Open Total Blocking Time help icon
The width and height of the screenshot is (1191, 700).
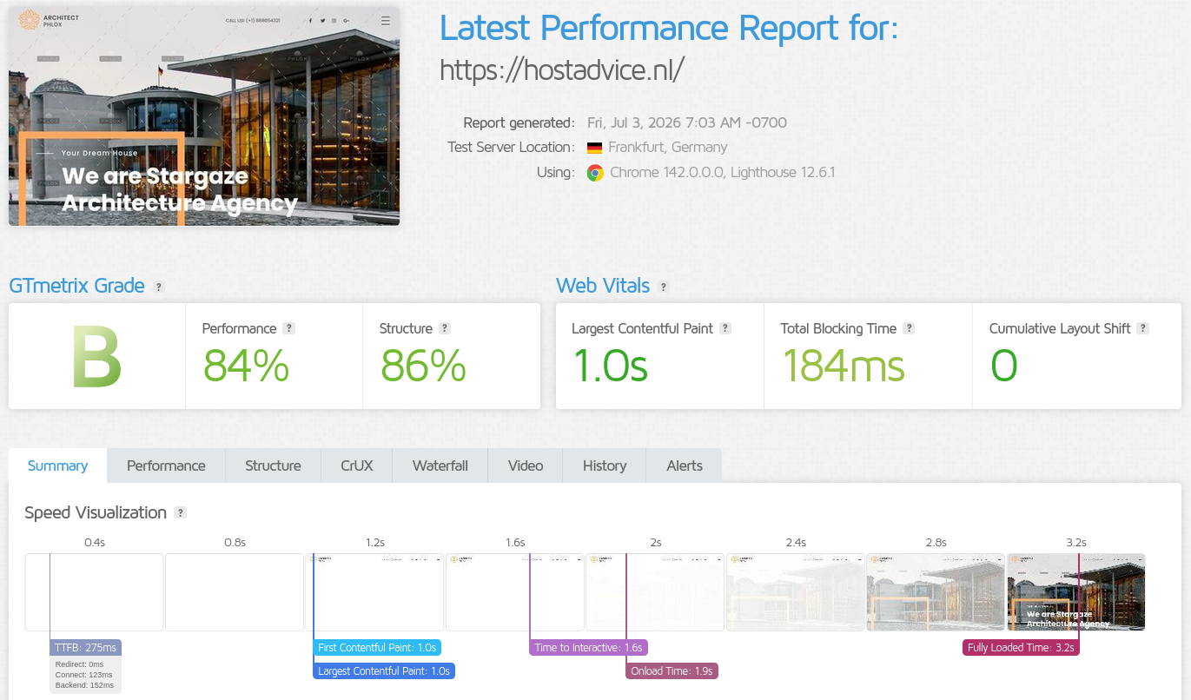coord(909,328)
